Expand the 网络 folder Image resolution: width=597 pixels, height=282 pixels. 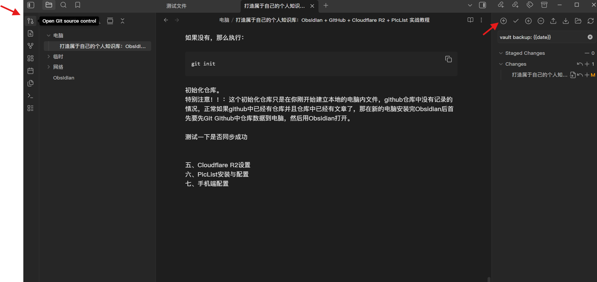pos(48,67)
